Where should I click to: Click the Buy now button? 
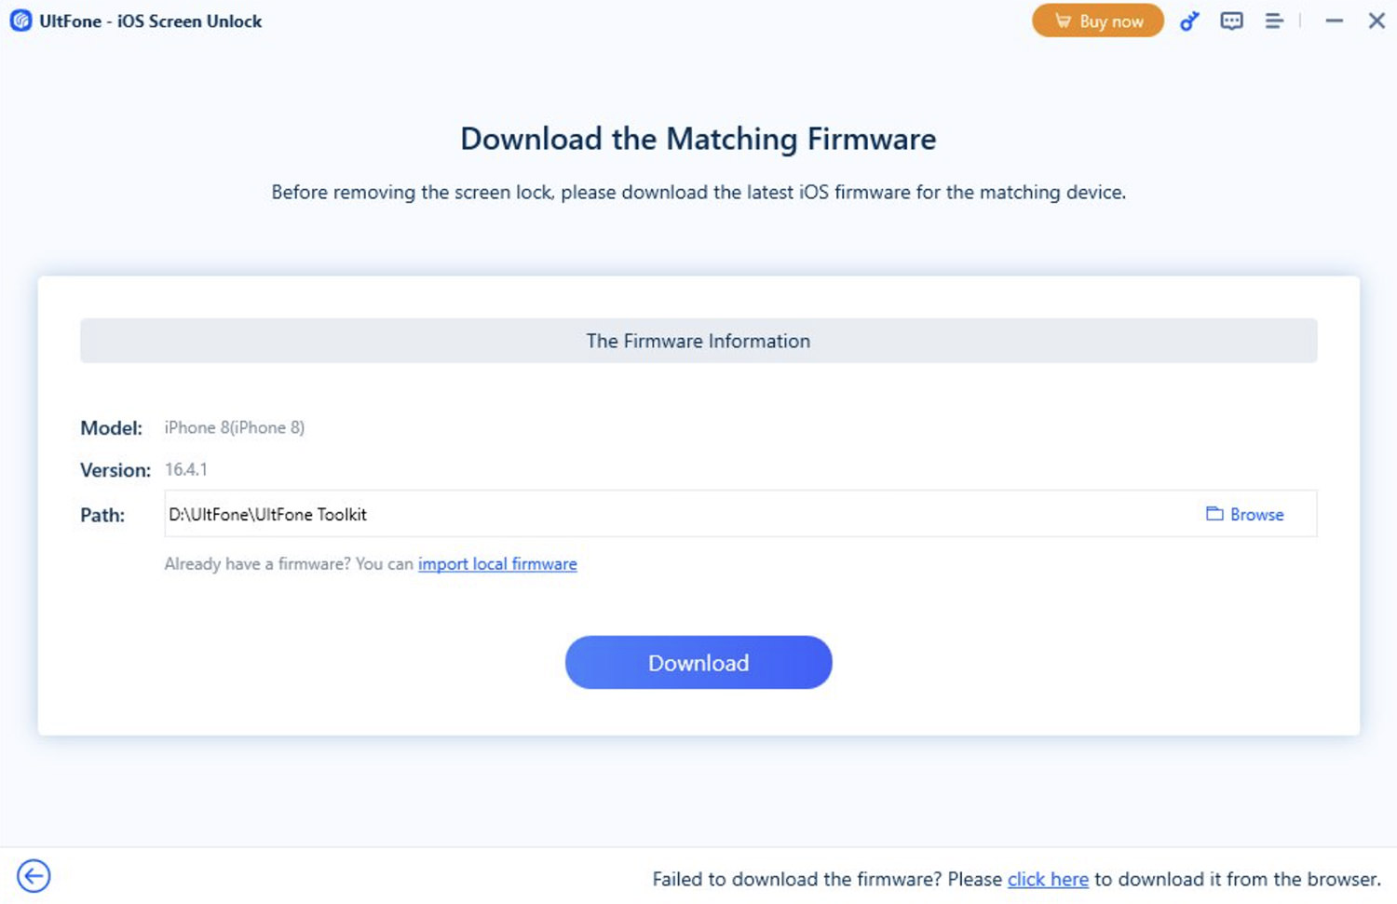[1097, 20]
